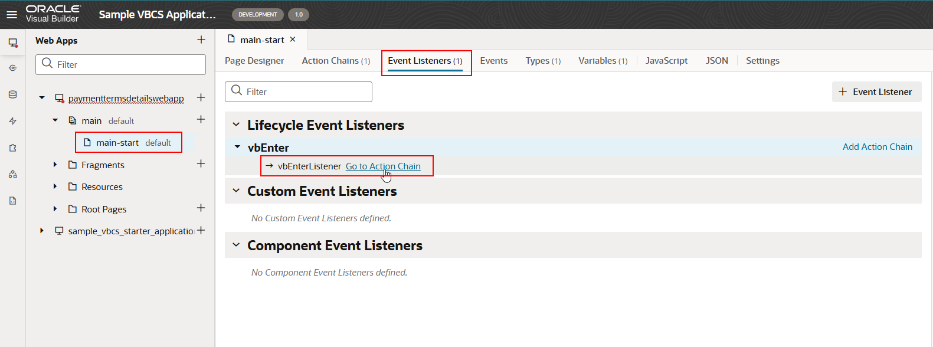Collapse the main flow tree node
Screen dimensions: 933x347
coord(55,120)
